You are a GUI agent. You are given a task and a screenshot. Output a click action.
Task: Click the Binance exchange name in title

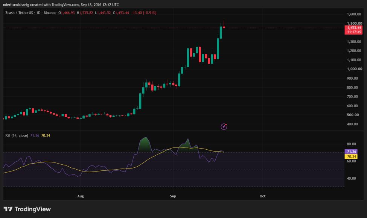(50, 13)
